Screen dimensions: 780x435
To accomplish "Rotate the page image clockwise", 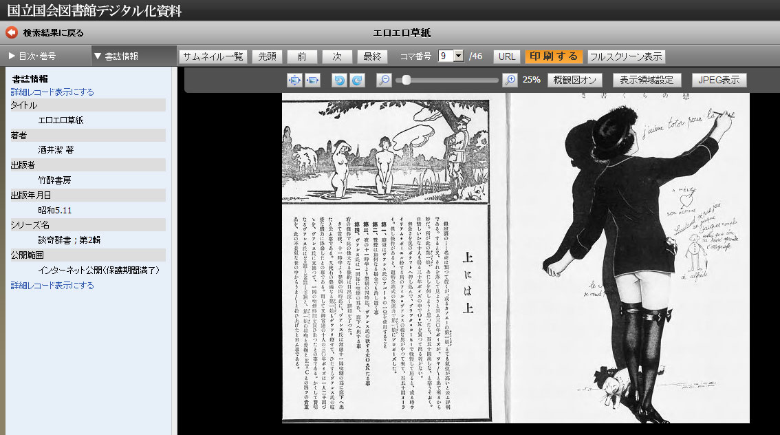I will pos(357,81).
